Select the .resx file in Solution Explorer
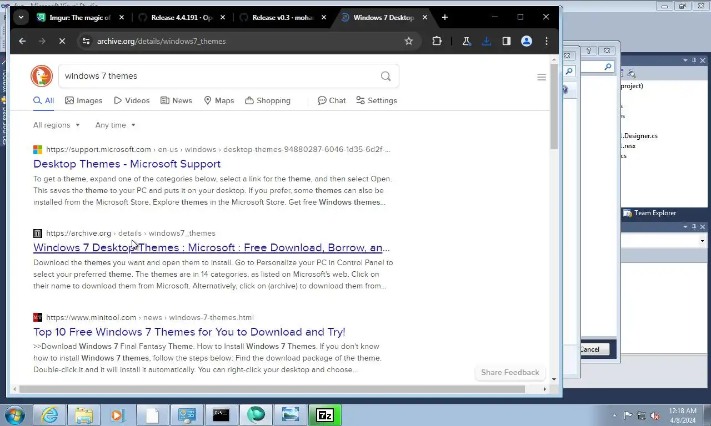 pyautogui.click(x=628, y=146)
